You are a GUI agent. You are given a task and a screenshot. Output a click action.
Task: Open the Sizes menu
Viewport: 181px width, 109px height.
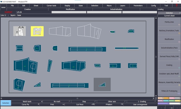click(x=81, y=6)
